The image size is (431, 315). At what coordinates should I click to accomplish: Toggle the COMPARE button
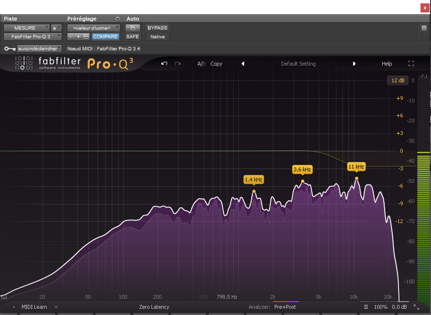click(x=105, y=36)
